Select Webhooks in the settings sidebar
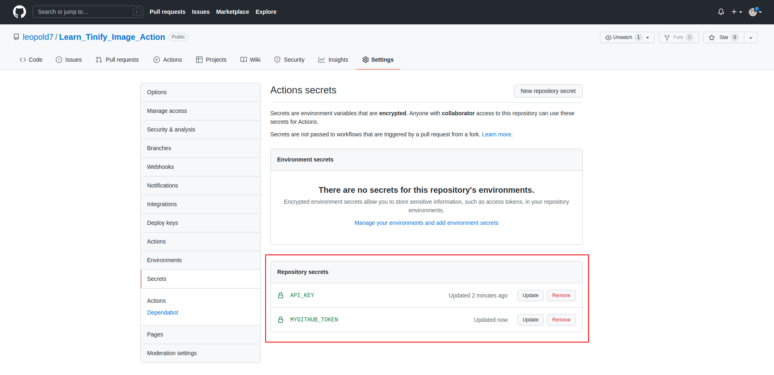Viewport: 774px width, 375px height. point(160,167)
